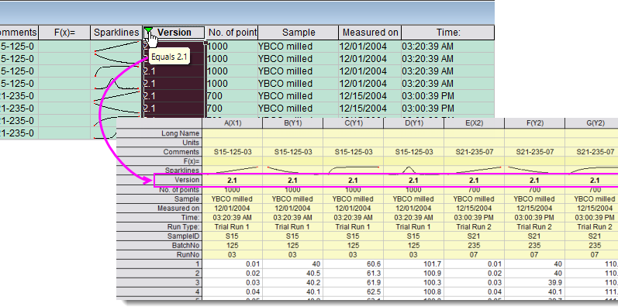Click the No. of point column header

[232, 33]
